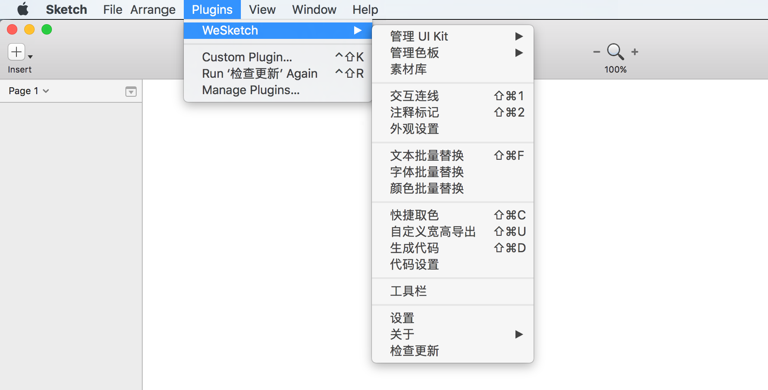Click the green window fullscreen button
Image resolution: width=768 pixels, height=390 pixels.
[x=47, y=29]
